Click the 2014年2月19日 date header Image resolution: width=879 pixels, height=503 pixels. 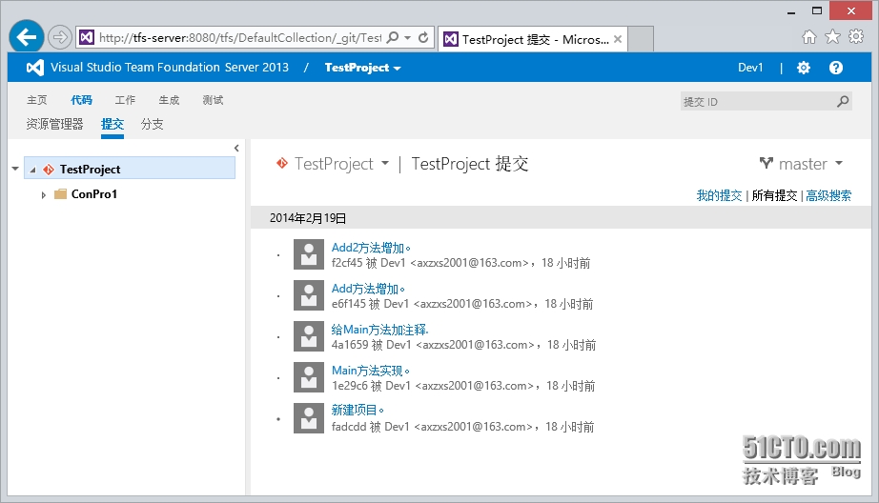tap(308, 218)
